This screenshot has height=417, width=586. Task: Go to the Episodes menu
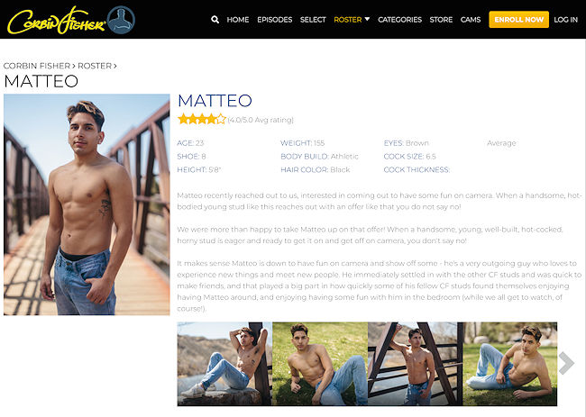pyautogui.click(x=274, y=20)
